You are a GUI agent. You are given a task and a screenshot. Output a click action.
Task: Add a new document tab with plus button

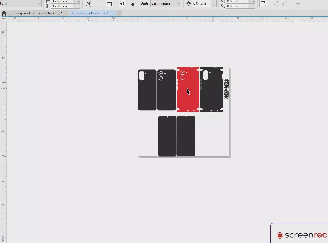click(x=119, y=13)
